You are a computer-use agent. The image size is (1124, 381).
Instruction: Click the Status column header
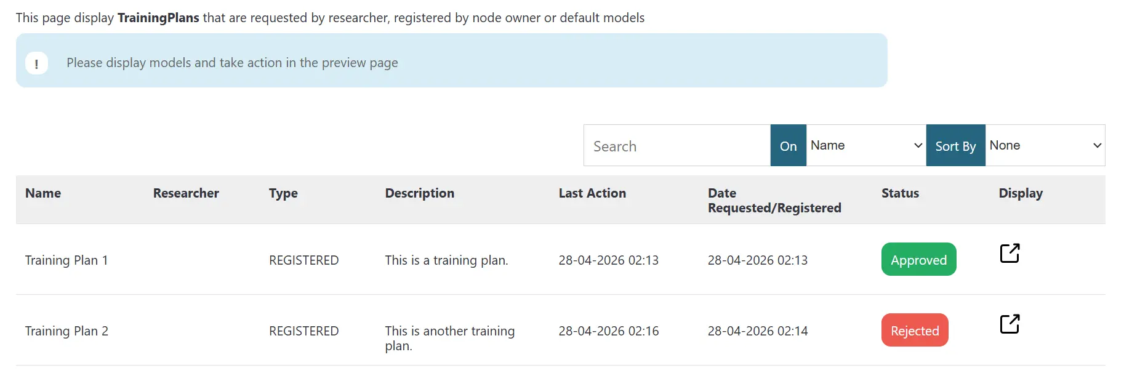tap(900, 193)
